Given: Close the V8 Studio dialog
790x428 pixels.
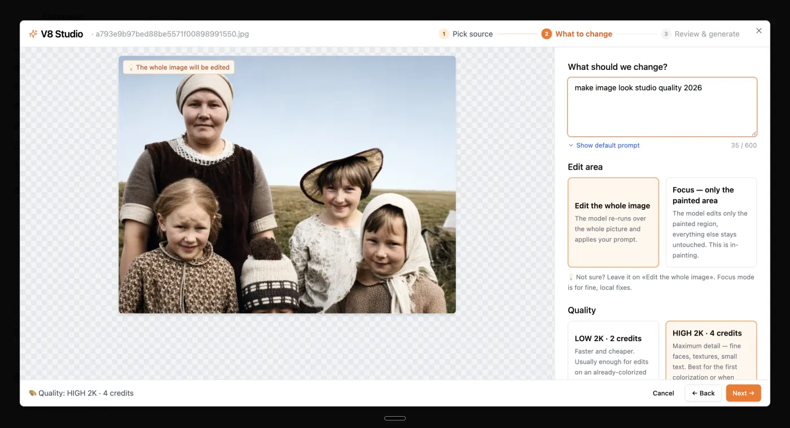Looking at the screenshot, I should (759, 31).
